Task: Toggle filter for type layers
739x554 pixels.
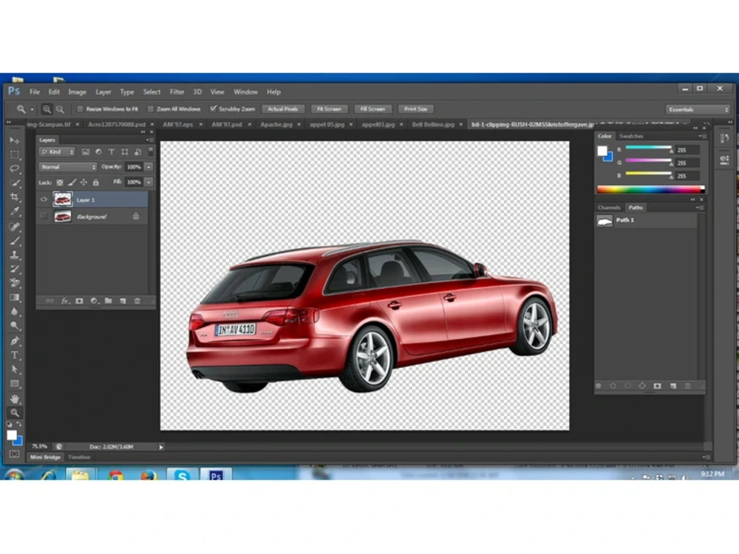Action: click(x=112, y=151)
